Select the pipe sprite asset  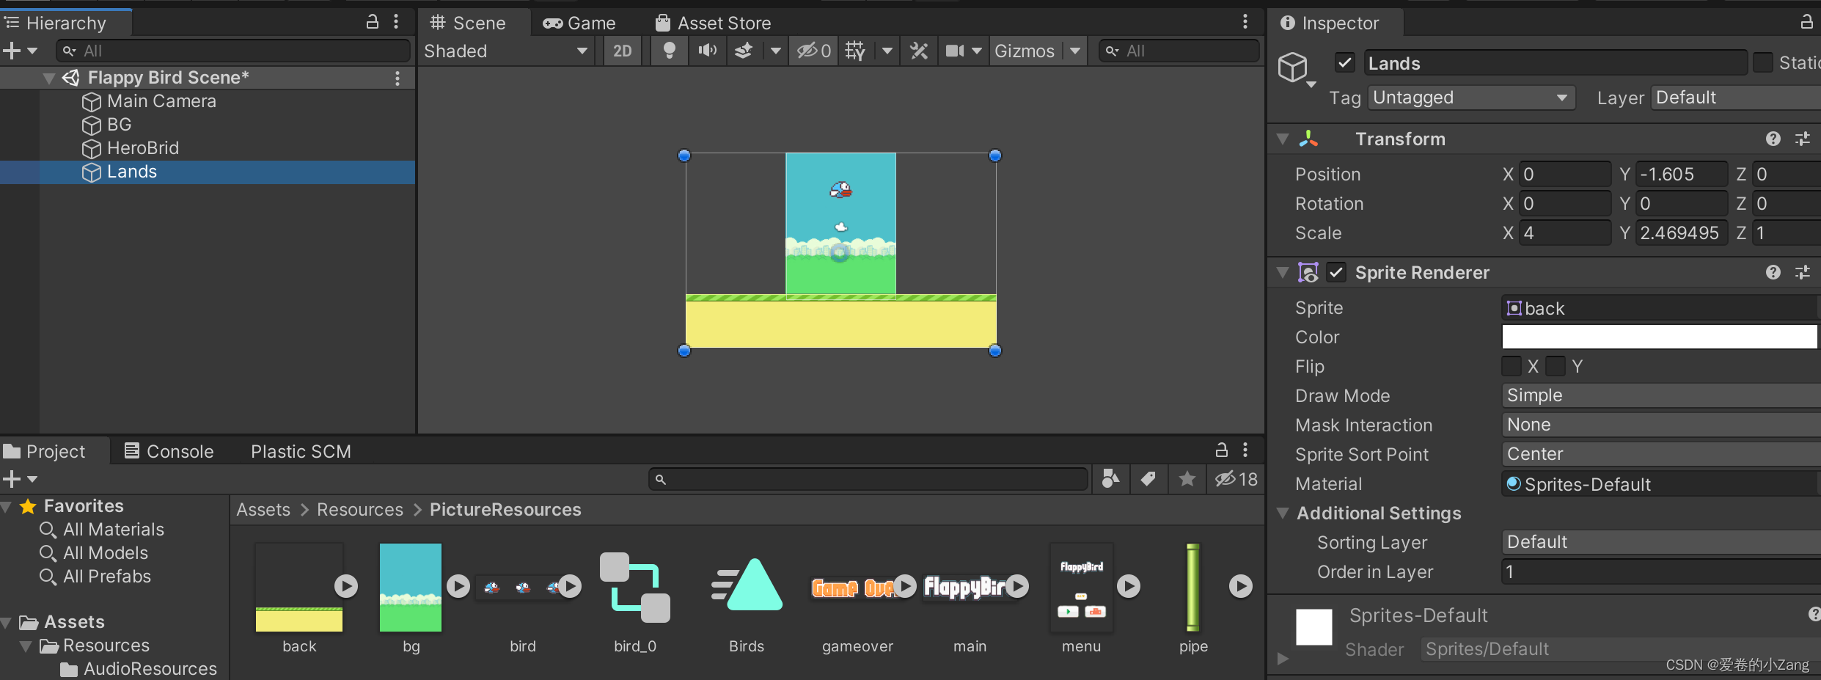[1193, 588]
